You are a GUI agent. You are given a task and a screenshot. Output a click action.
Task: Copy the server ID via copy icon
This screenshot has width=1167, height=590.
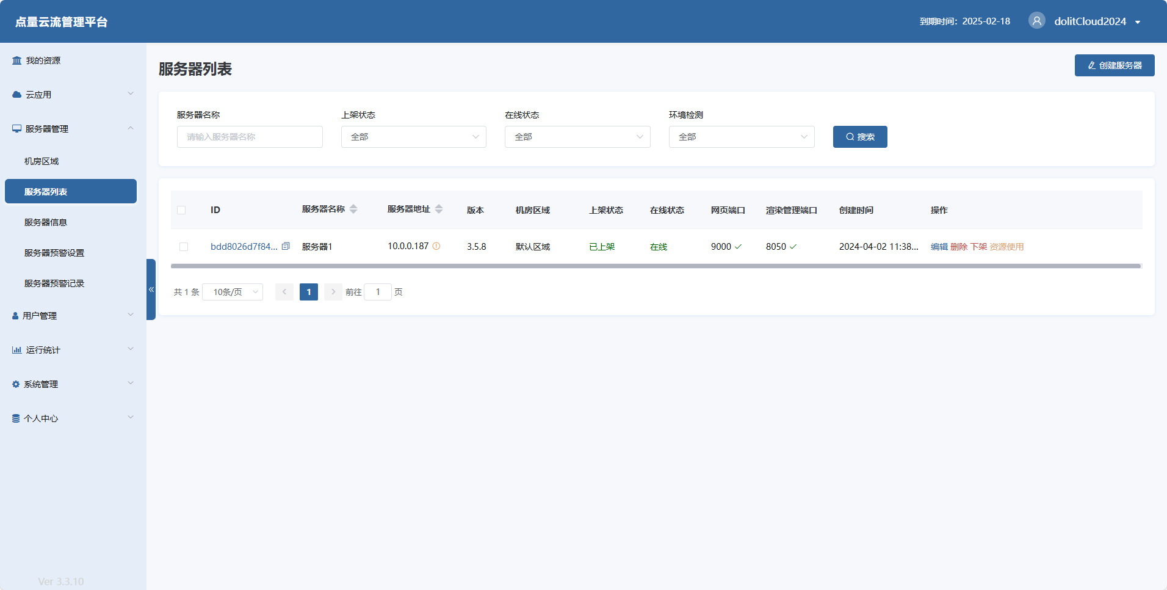286,246
